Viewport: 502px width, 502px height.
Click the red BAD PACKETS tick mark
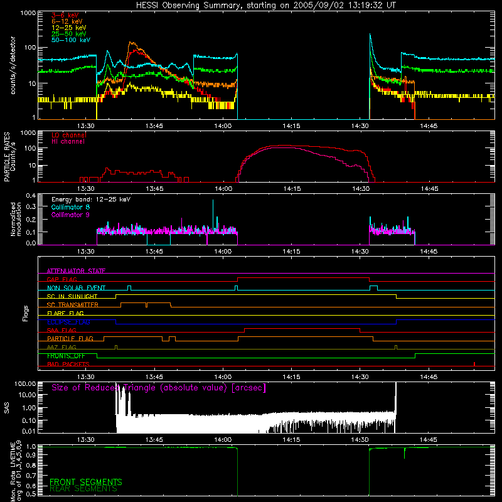[x=474, y=364]
